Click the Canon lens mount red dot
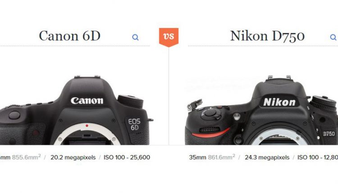 87,125
